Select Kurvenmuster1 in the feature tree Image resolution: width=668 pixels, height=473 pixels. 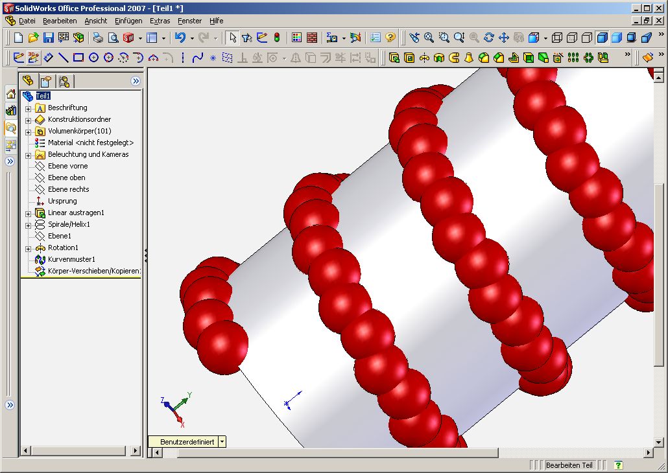(x=71, y=259)
